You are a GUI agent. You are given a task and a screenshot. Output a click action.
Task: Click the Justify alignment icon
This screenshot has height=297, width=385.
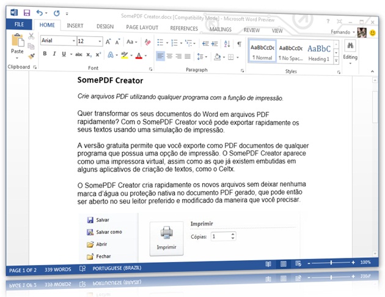click(x=188, y=56)
